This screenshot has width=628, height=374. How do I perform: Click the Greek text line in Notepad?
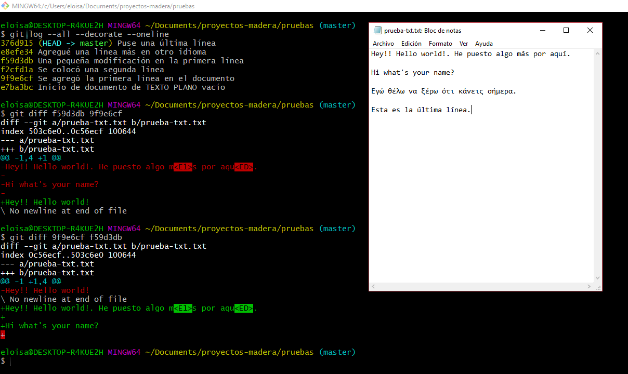[443, 91]
